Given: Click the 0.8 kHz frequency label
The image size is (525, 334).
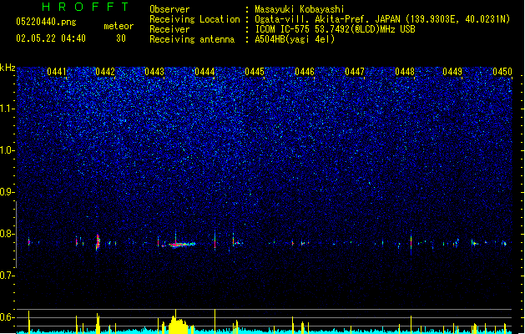Looking at the screenshot, I should 7,234.
